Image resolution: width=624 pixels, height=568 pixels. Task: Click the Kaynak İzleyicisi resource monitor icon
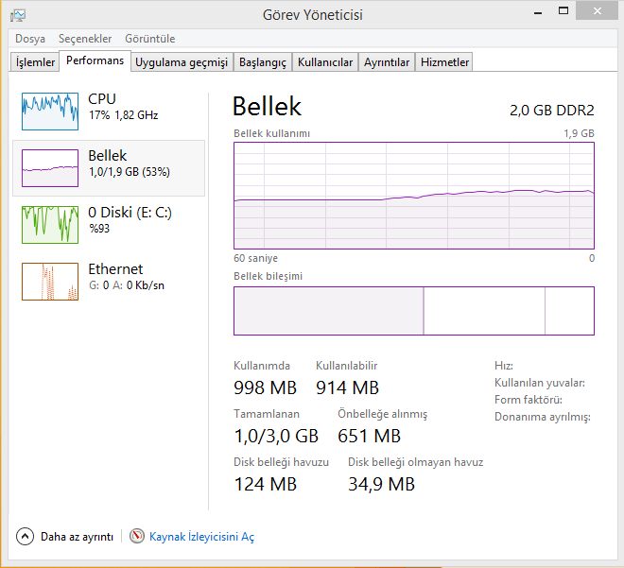[137, 537]
